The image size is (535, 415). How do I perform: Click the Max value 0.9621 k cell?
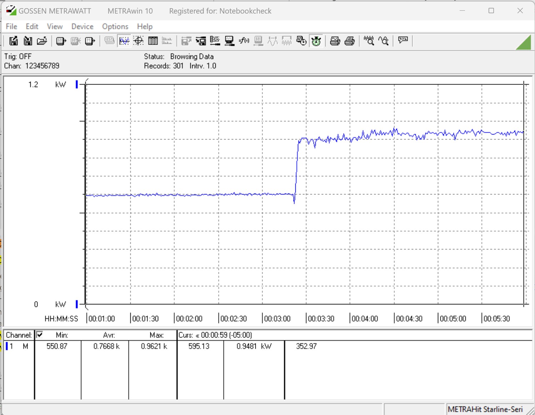click(154, 346)
